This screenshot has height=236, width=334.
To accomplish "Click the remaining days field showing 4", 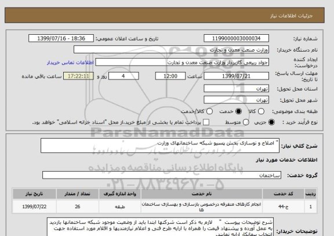I will coord(124,76).
